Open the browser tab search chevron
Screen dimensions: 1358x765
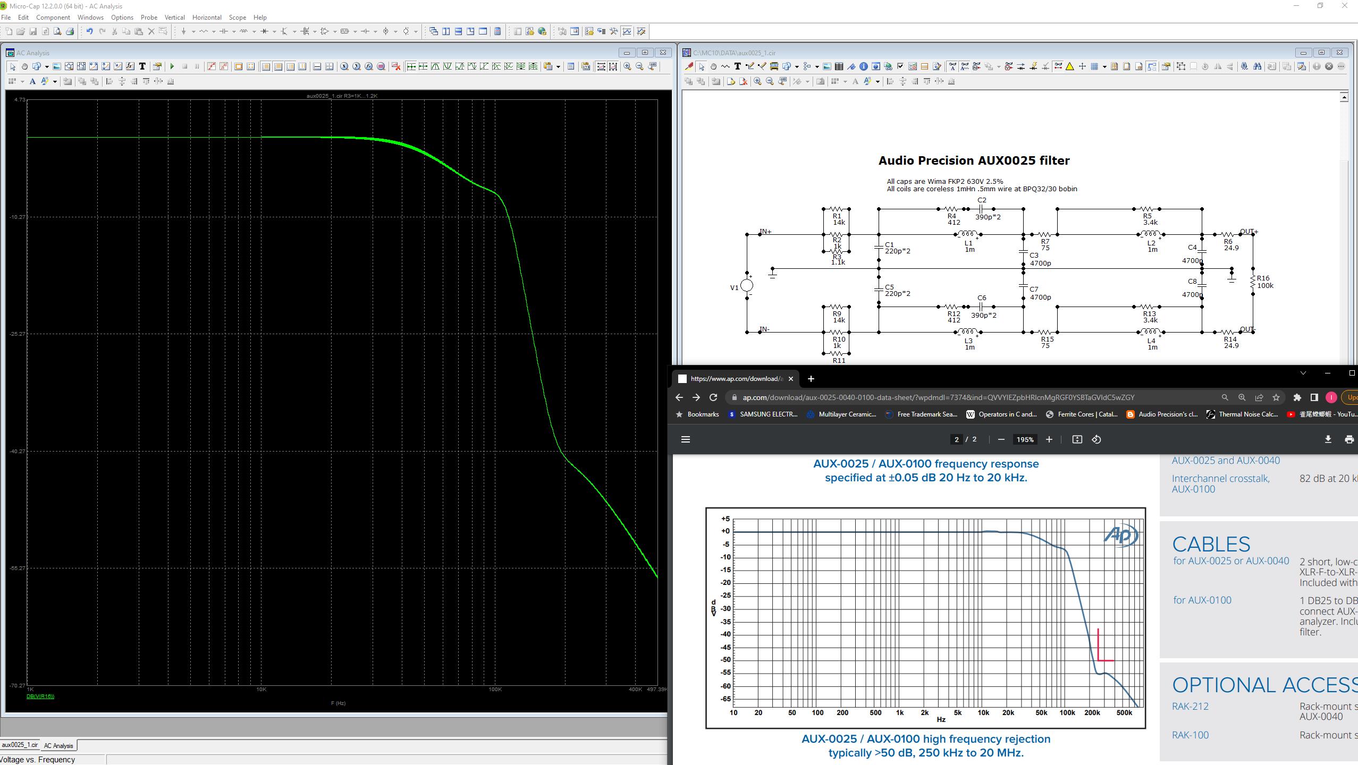(x=1303, y=373)
